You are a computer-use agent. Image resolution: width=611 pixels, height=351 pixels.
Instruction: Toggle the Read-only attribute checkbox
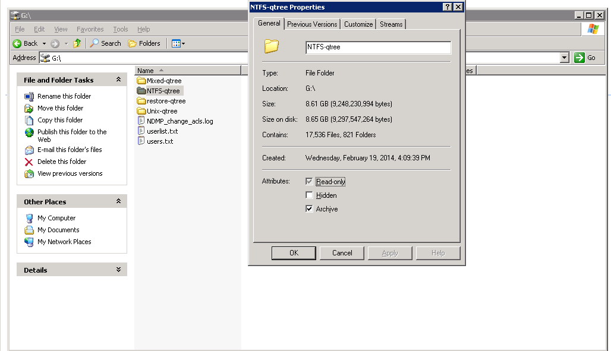point(309,182)
